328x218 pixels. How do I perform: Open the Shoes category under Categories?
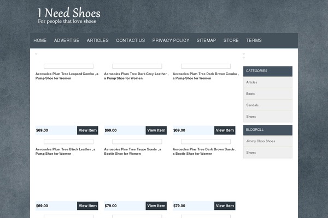[268, 117]
